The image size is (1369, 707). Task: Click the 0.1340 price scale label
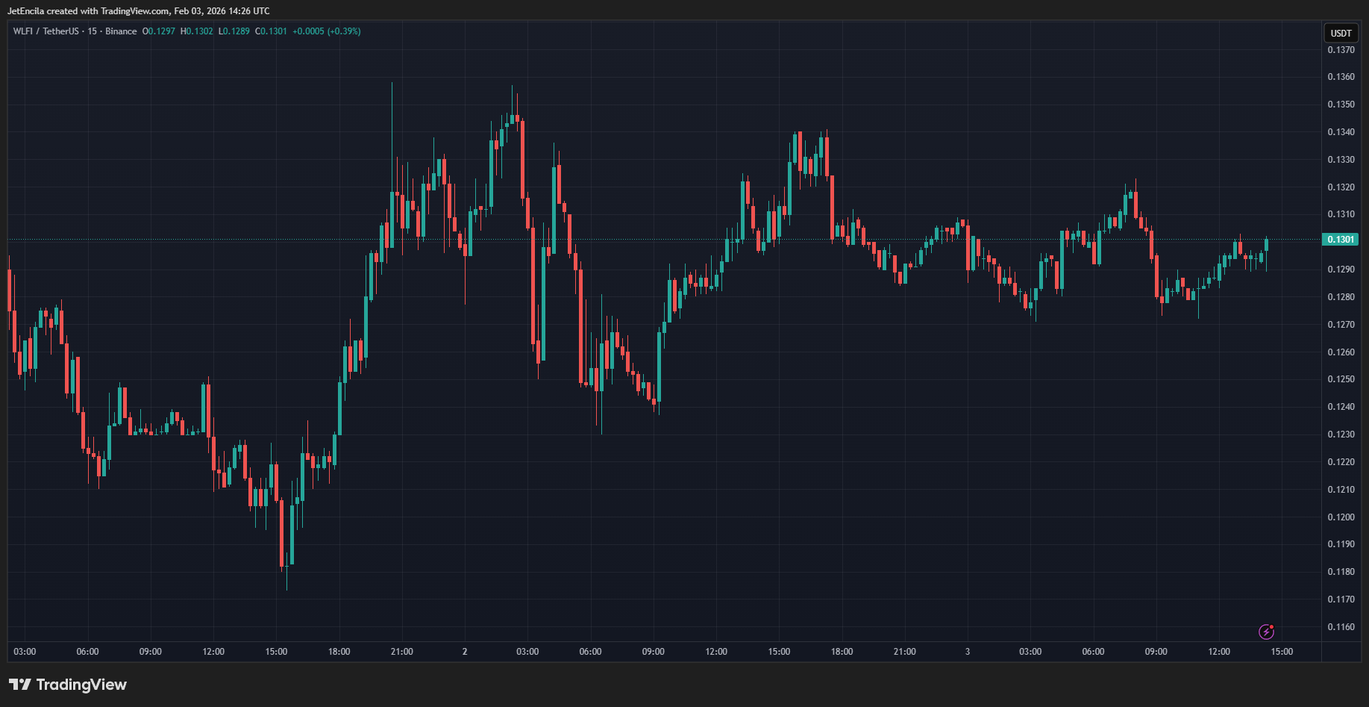(x=1341, y=132)
